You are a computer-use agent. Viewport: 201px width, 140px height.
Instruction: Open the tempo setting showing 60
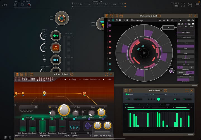(5, 5)
